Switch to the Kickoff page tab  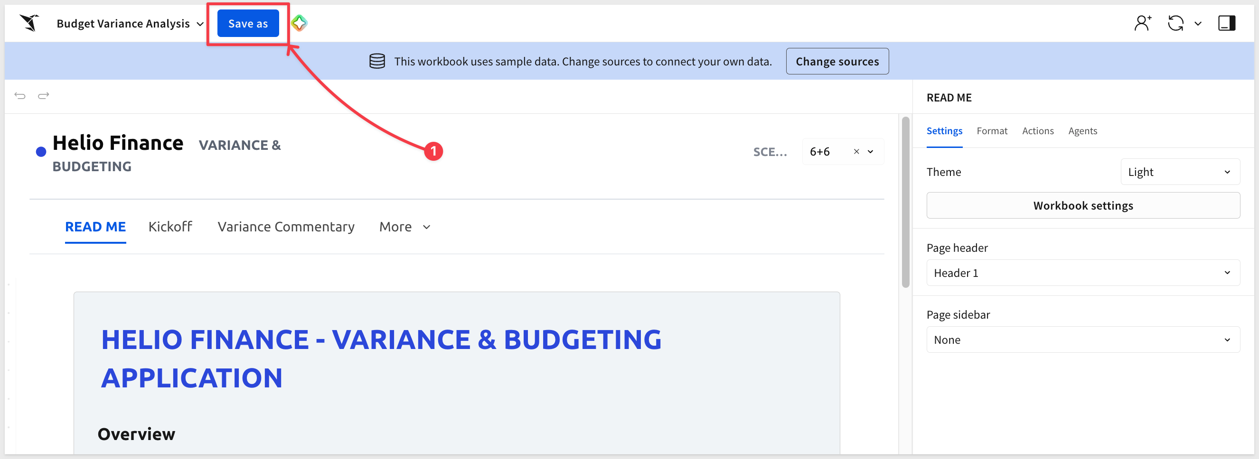click(x=170, y=227)
